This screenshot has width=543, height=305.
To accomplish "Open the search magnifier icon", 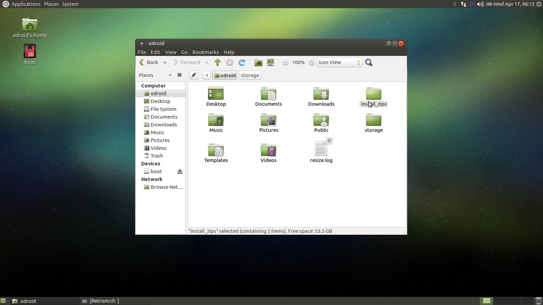I will click(x=369, y=62).
